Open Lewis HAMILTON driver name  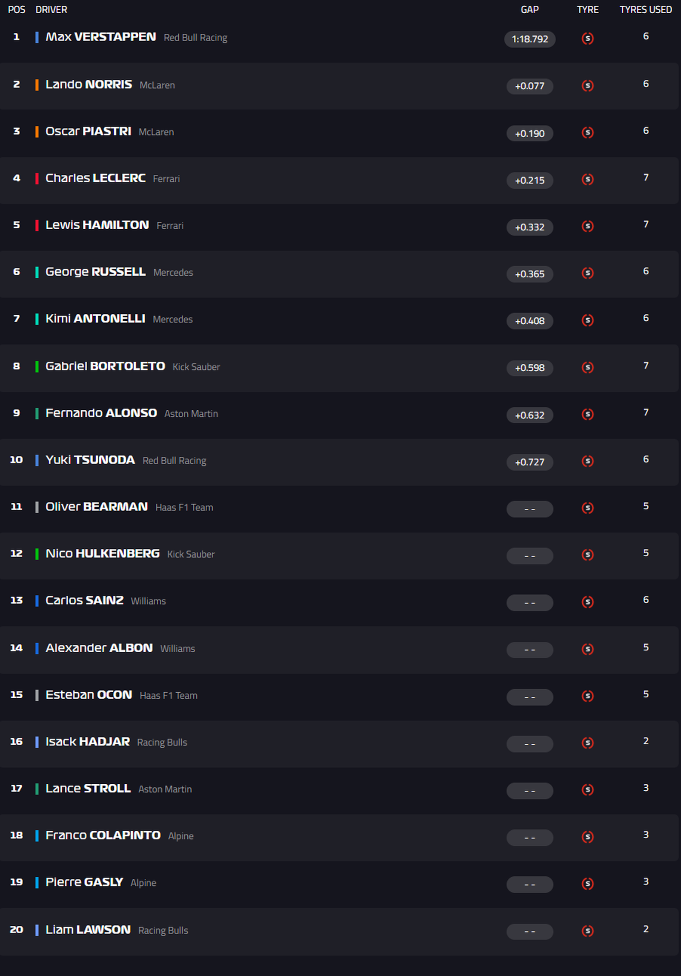(x=97, y=225)
